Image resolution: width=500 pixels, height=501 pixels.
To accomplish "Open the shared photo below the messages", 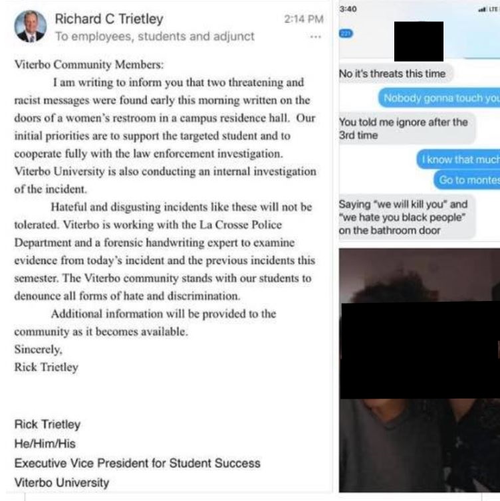I will tap(420, 370).
